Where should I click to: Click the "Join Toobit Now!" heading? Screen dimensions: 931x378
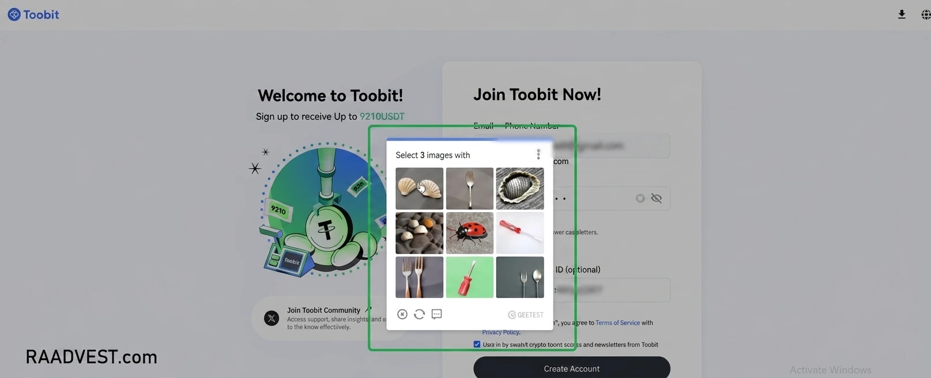tap(537, 94)
